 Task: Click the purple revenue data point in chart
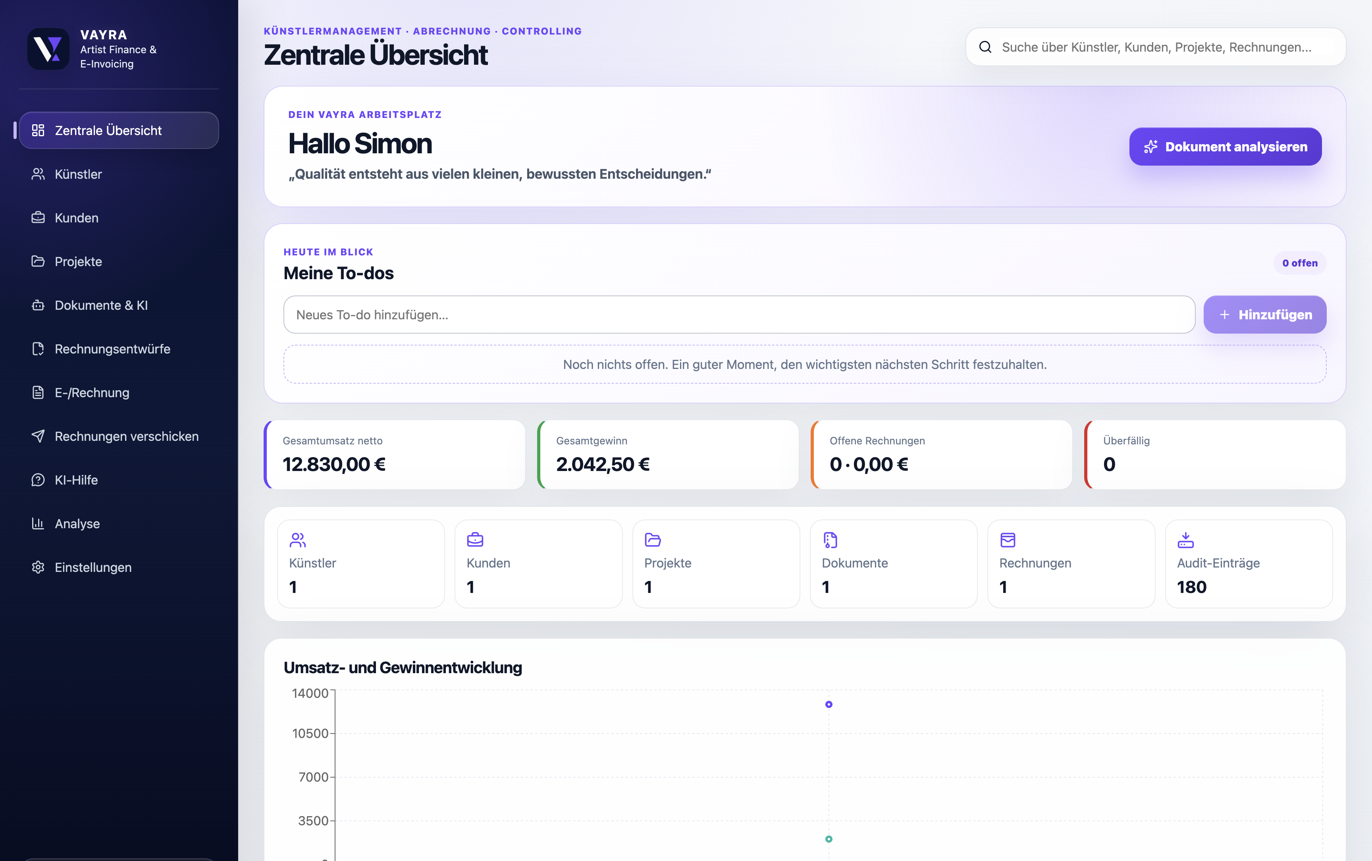click(829, 705)
